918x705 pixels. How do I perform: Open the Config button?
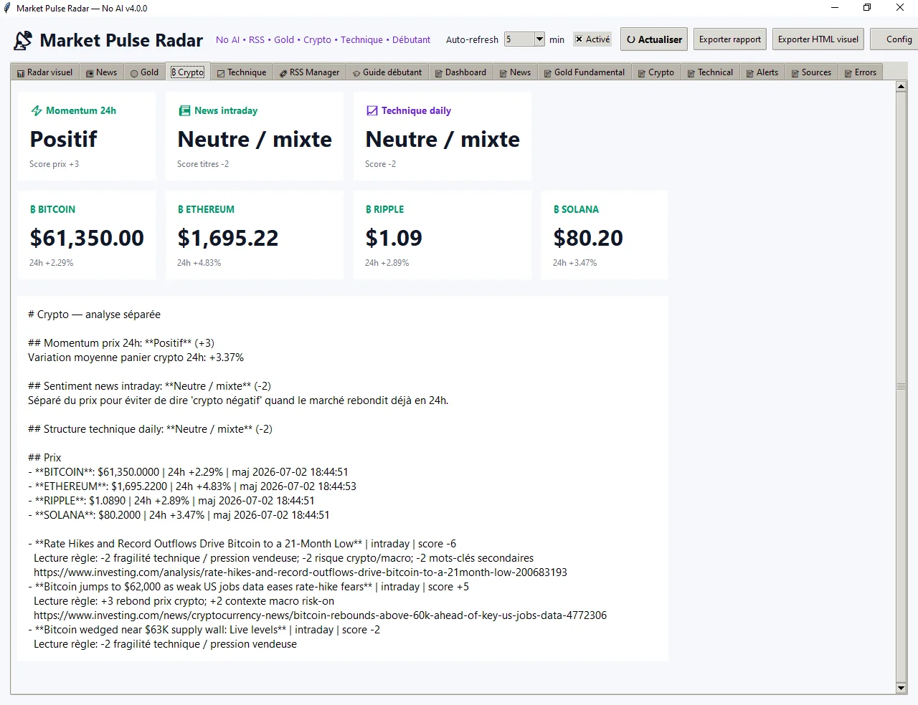tap(894, 39)
